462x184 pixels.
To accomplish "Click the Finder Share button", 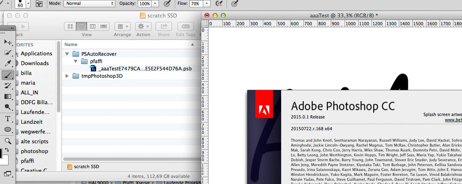I will (163, 26).
